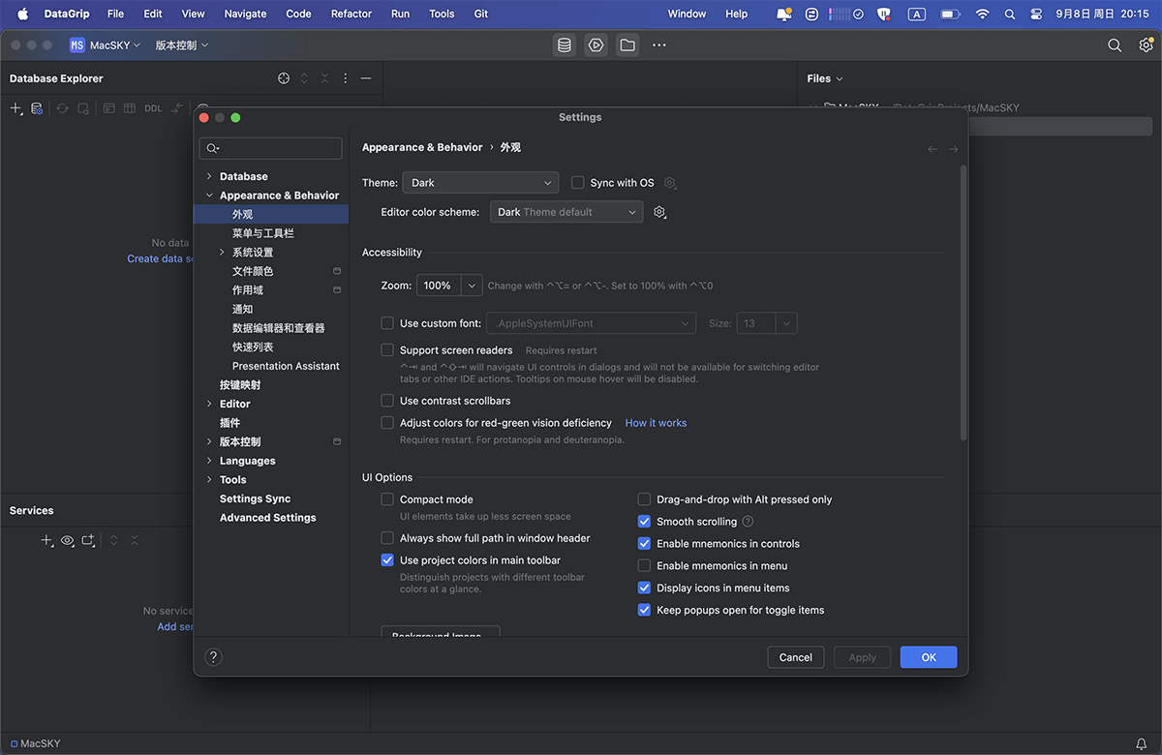Click the Settings search input field
The image size is (1162, 755).
[271, 148]
